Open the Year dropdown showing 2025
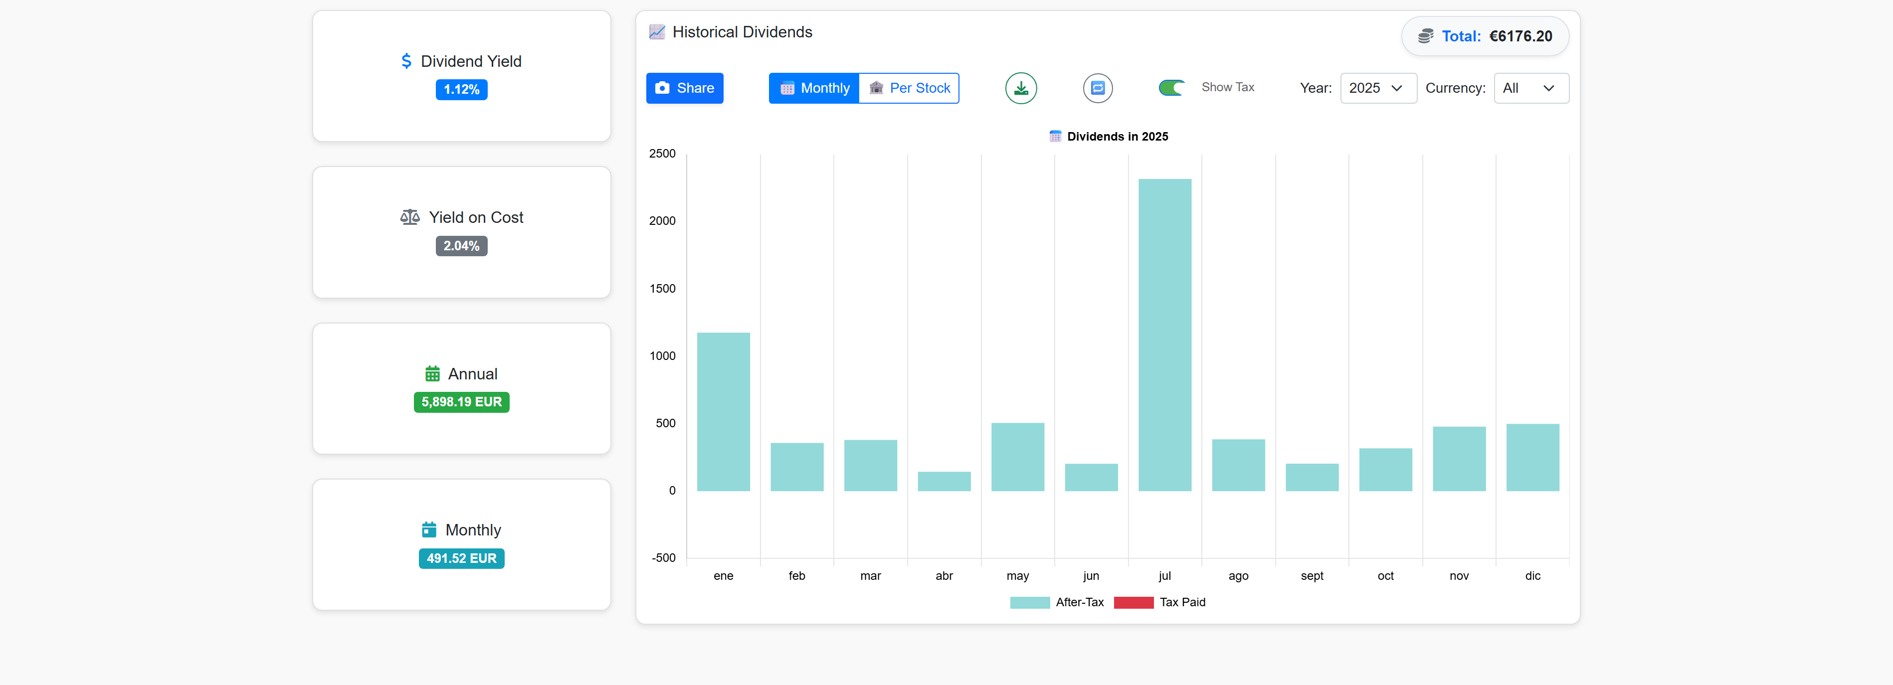Screen dimensions: 1893x685 1378,87
